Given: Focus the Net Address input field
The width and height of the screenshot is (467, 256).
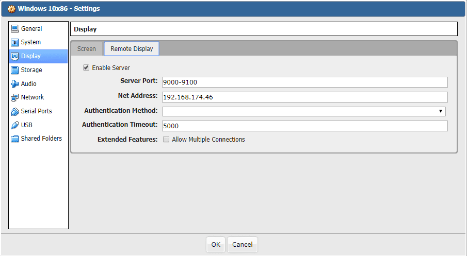Looking at the screenshot, I should (x=304, y=97).
